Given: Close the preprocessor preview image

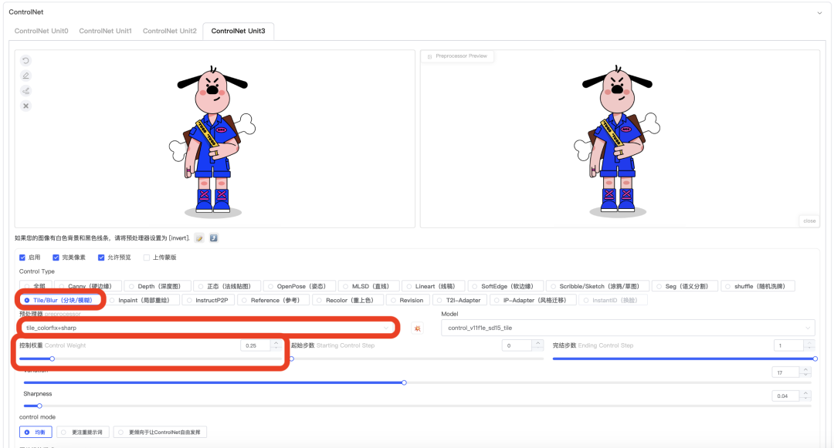Looking at the screenshot, I should (x=809, y=221).
